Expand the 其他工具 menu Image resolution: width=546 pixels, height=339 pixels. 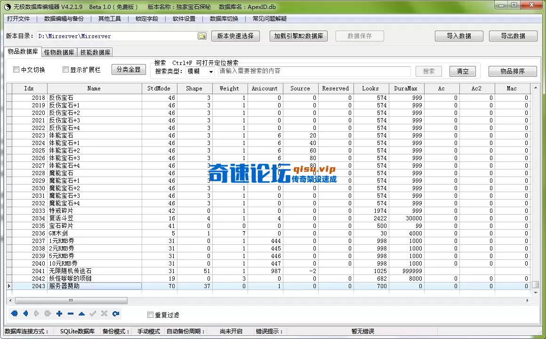pos(109,19)
